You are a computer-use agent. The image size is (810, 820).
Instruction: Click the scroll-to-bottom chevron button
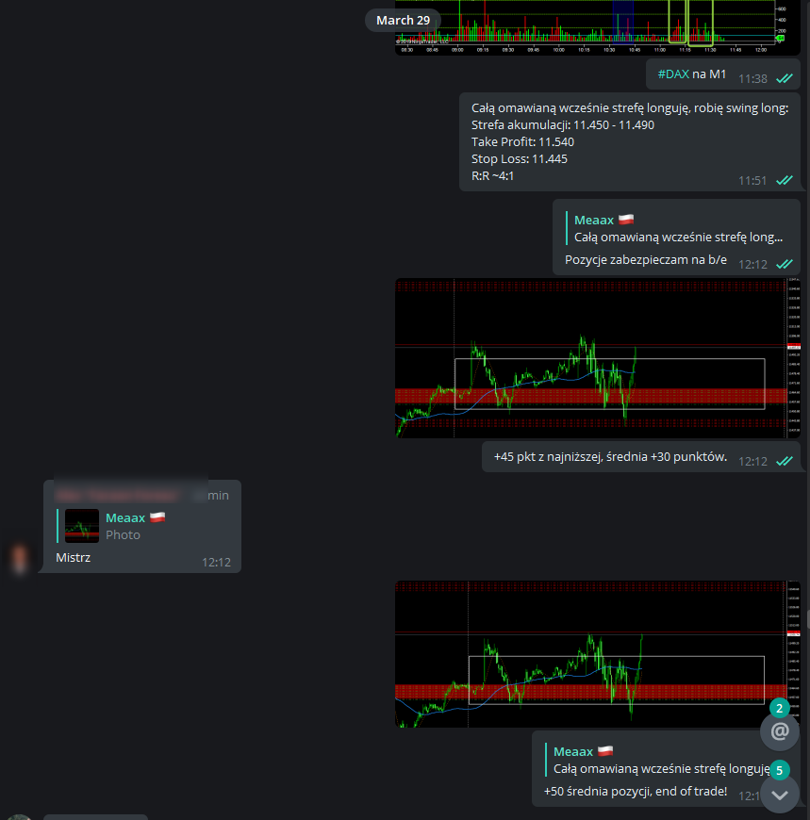point(779,795)
